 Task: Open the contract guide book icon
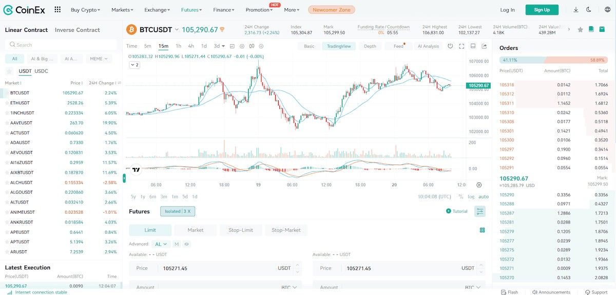coord(591,29)
